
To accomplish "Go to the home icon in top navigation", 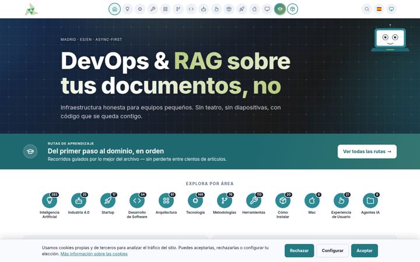I will pyautogui.click(x=114, y=9).
